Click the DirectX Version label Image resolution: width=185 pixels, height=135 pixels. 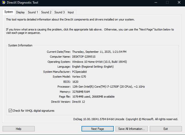point(61,102)
